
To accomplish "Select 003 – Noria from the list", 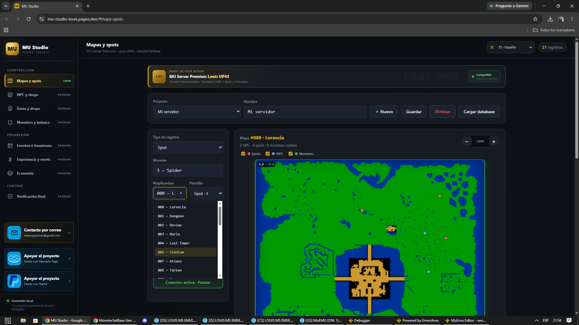I will pyautogui.click(x=185, y=234).
